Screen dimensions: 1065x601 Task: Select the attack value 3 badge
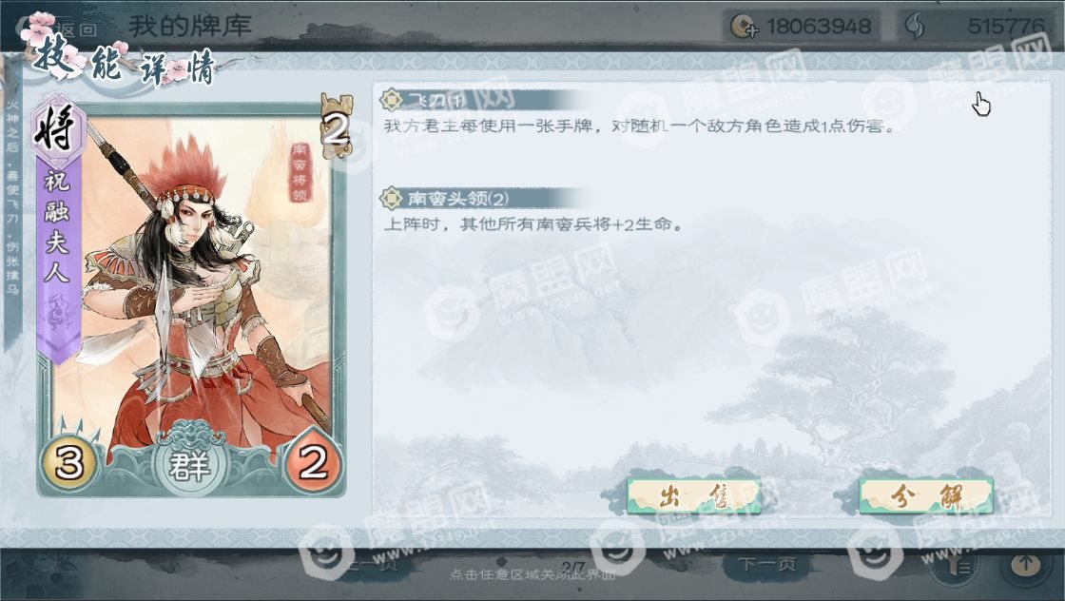click(69, 463)
